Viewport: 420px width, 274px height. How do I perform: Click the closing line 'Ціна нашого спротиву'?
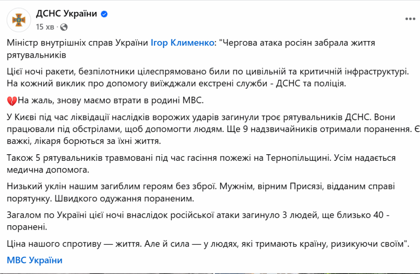click(208, 244)
